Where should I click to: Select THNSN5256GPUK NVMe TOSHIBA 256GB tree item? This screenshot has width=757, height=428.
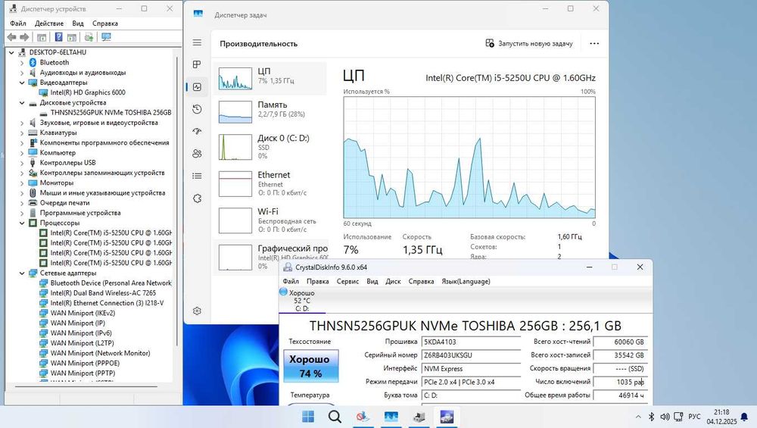111,113
